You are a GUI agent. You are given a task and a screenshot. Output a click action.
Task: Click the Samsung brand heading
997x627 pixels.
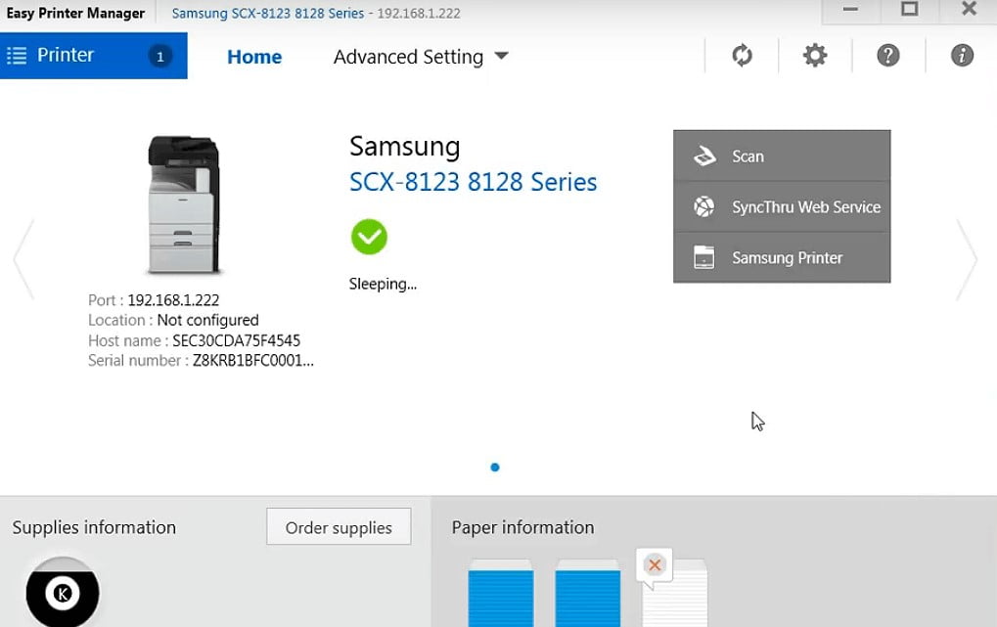[404, 147]
